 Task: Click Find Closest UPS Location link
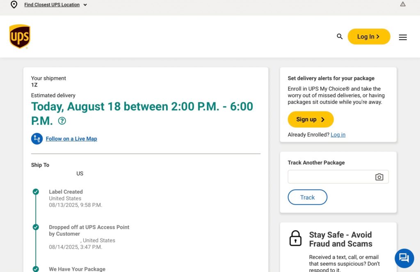tap(52, 5)
